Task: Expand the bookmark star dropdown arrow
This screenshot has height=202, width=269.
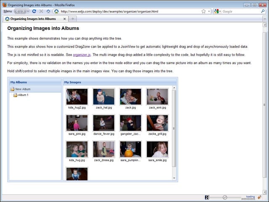Action: pos(209,11)
